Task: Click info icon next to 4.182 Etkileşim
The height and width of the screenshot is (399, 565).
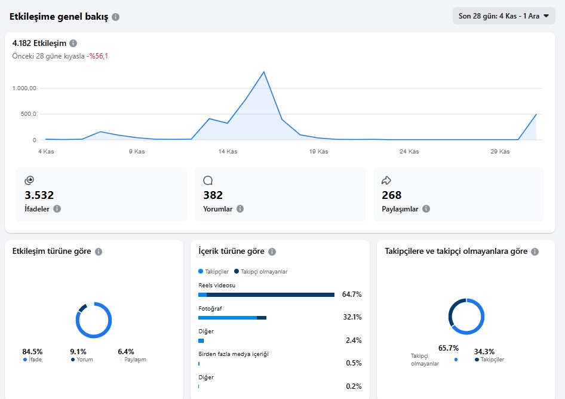Action: [73, 43]
